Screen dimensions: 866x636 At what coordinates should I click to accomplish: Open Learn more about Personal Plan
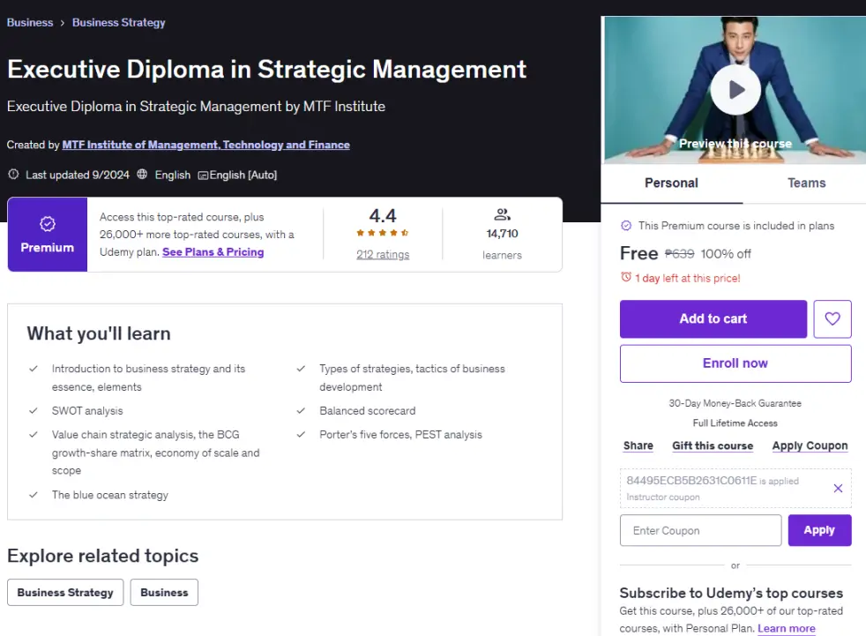click(x=787, y=628)
